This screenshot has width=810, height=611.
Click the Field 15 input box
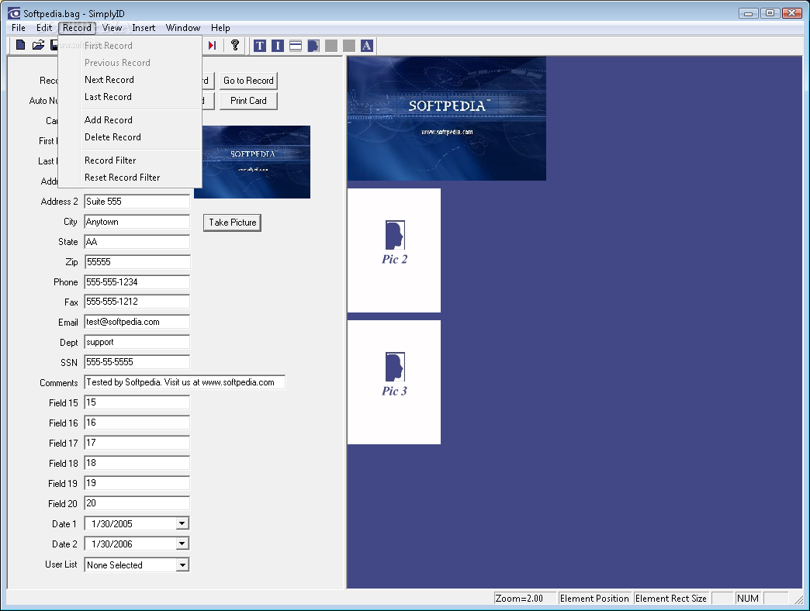tap(137, 402)
